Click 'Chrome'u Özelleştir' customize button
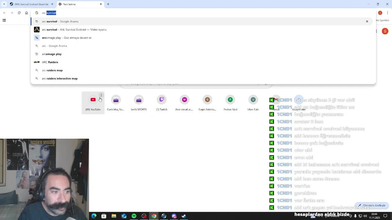This screenshot has height=220, width=392. coord(372,205)
